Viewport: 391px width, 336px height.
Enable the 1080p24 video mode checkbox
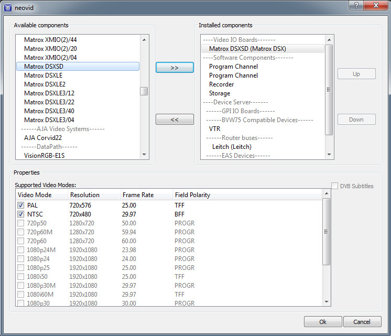[20, 258]
